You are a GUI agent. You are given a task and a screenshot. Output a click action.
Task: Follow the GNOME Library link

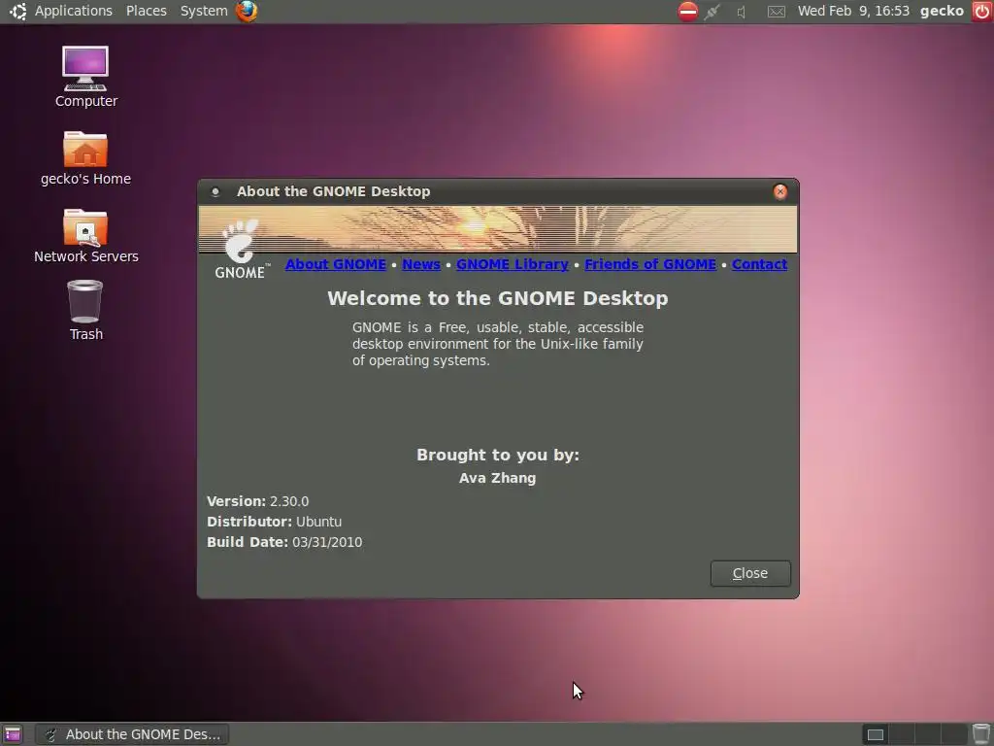(513, 264)
